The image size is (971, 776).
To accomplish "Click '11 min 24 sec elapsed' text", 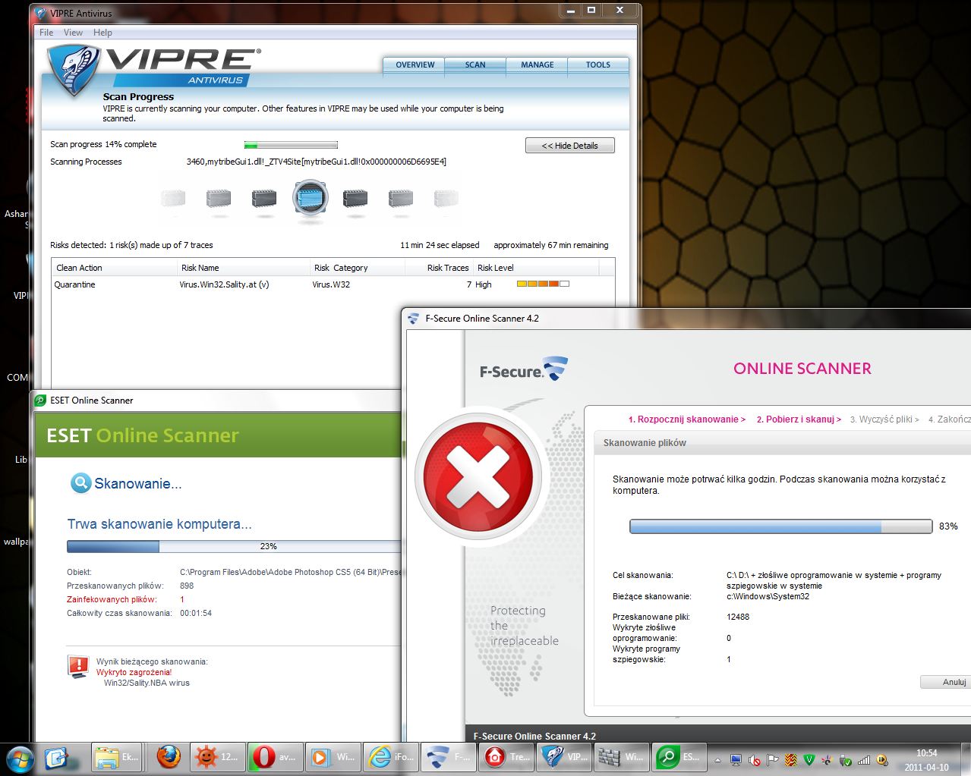I will (x=440, y=245).
